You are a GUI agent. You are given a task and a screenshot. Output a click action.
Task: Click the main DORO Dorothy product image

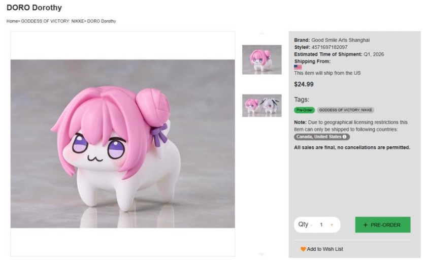tap(122, 144)
